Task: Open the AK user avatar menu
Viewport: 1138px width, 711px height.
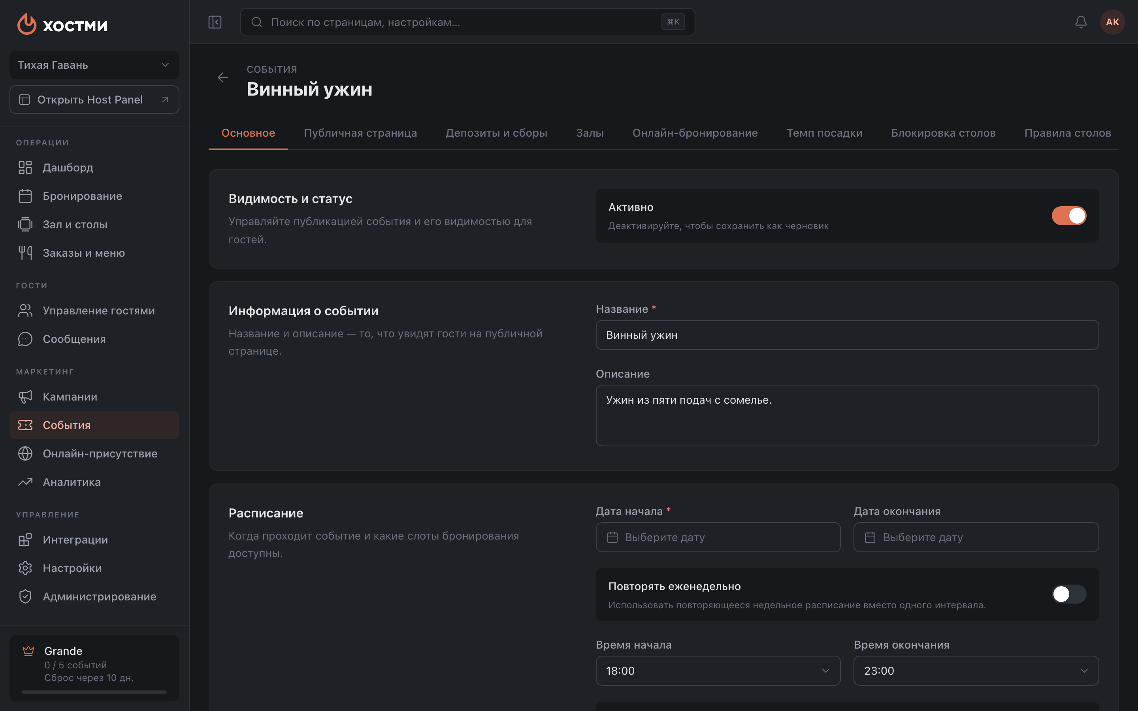Action: click(x=1112, y=22)
